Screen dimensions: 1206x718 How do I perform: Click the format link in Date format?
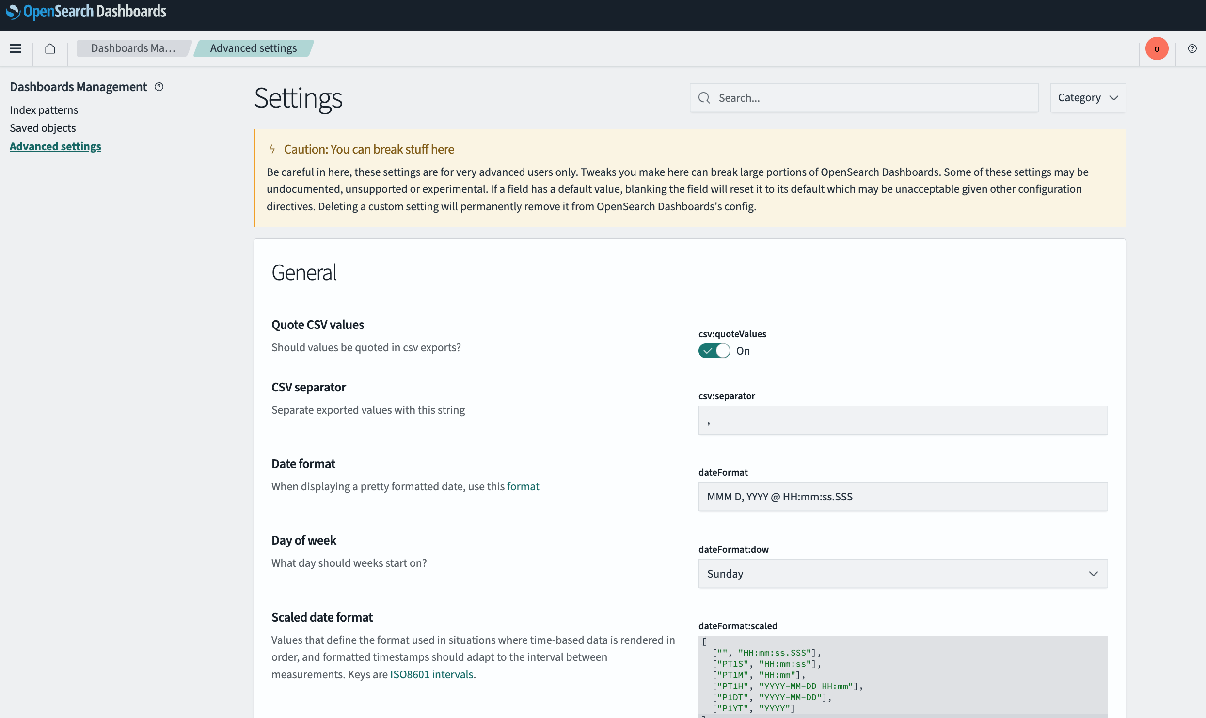click(523, 485)
